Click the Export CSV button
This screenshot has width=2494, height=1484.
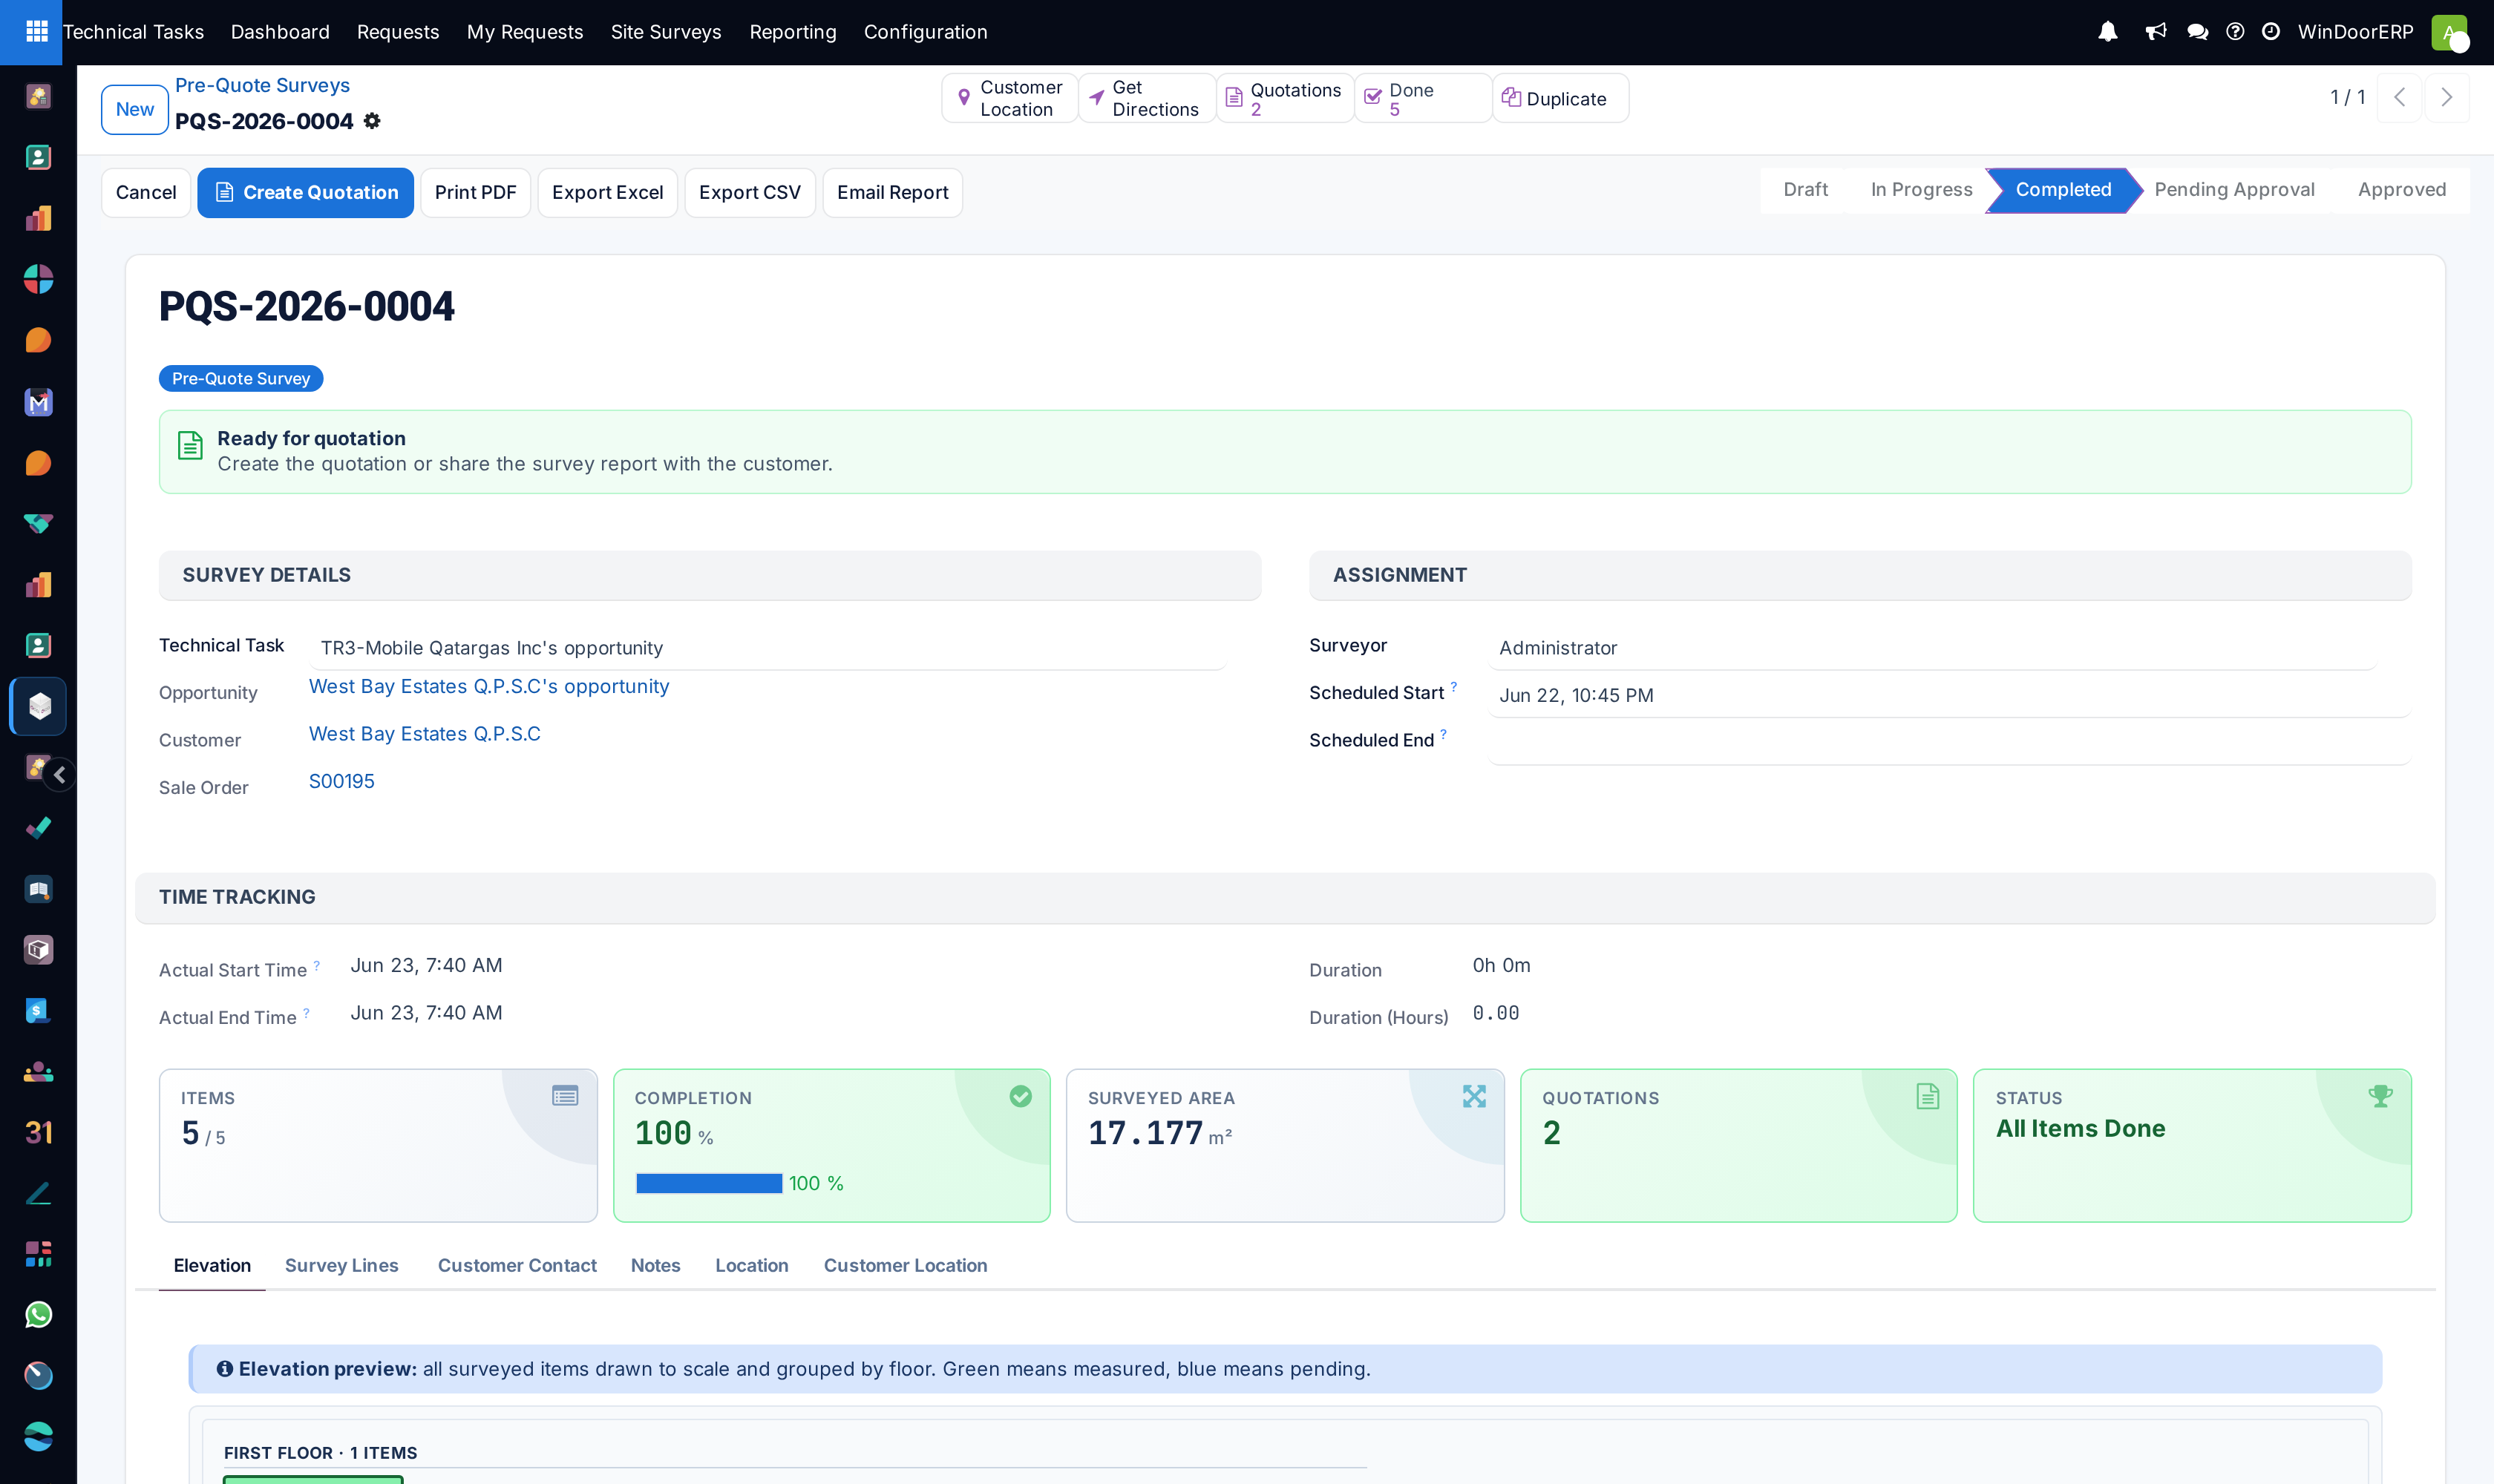pos(750,193)
